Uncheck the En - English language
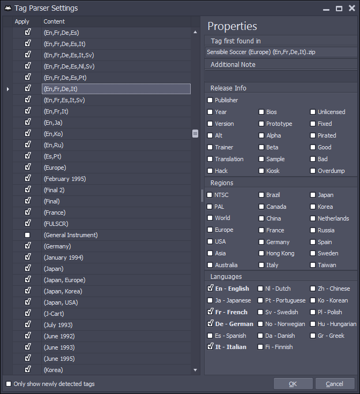The image size is (360, 394). (x=210, y=288)
